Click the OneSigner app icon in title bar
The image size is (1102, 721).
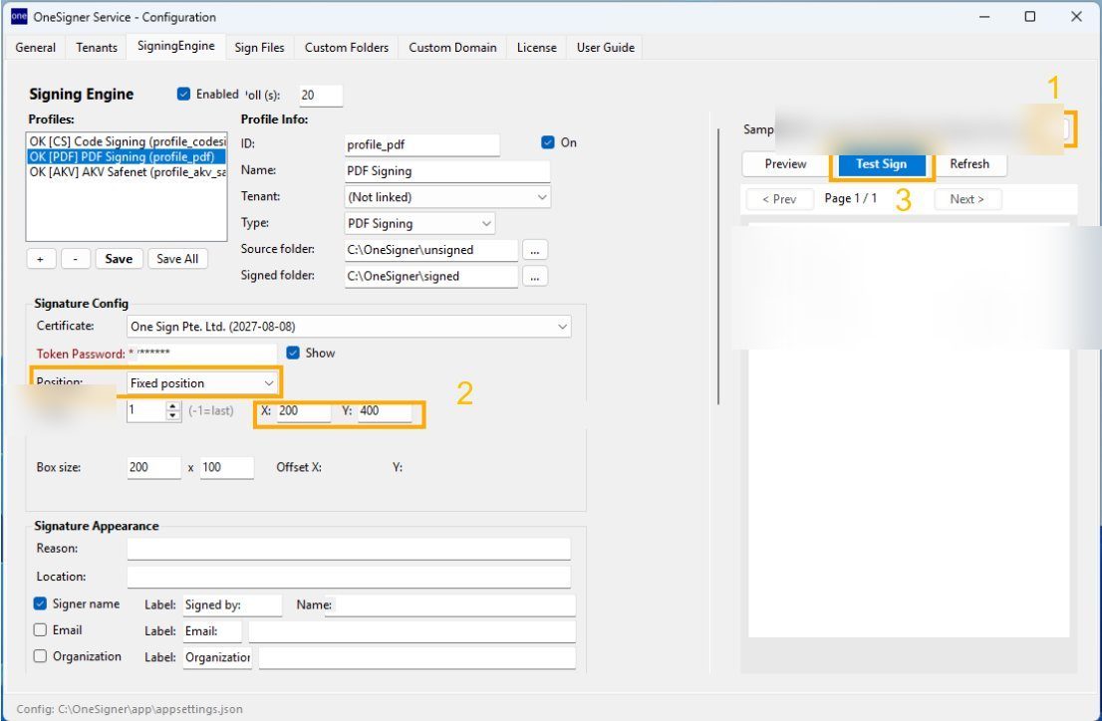tap(19, 16)
